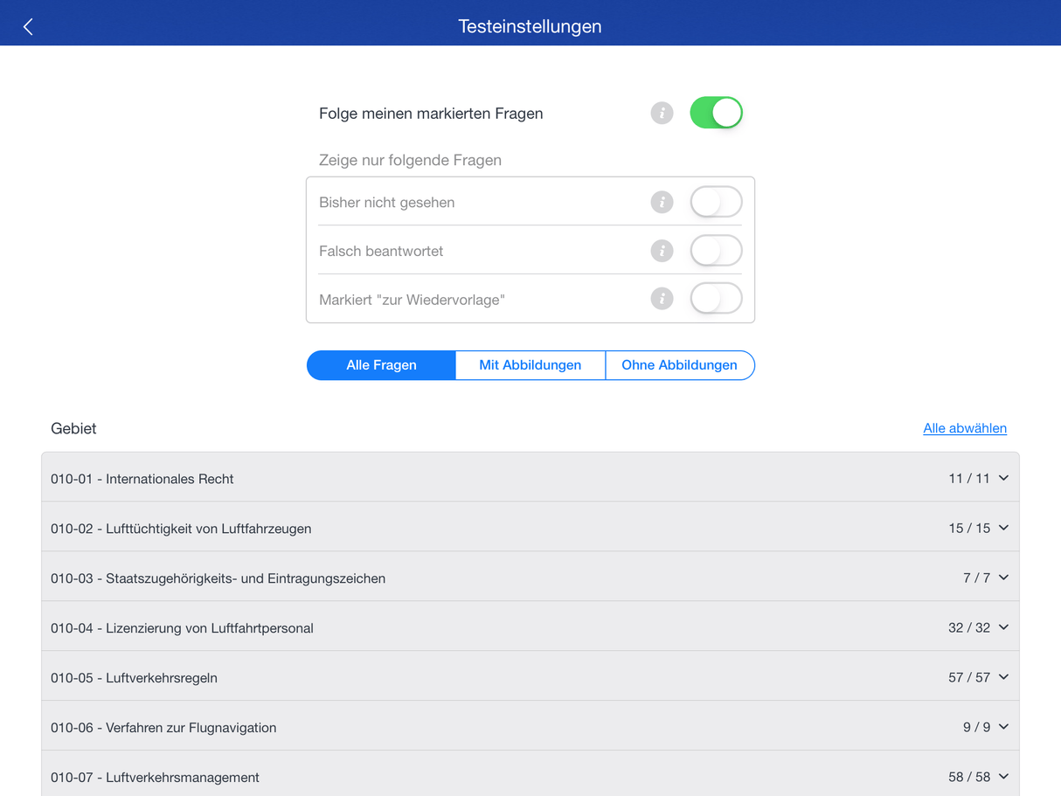Viewport: 1061px width, 796px height.
Task: Toggle Markiert zur Wiedervorlage switch
Action: coord(716,299)
